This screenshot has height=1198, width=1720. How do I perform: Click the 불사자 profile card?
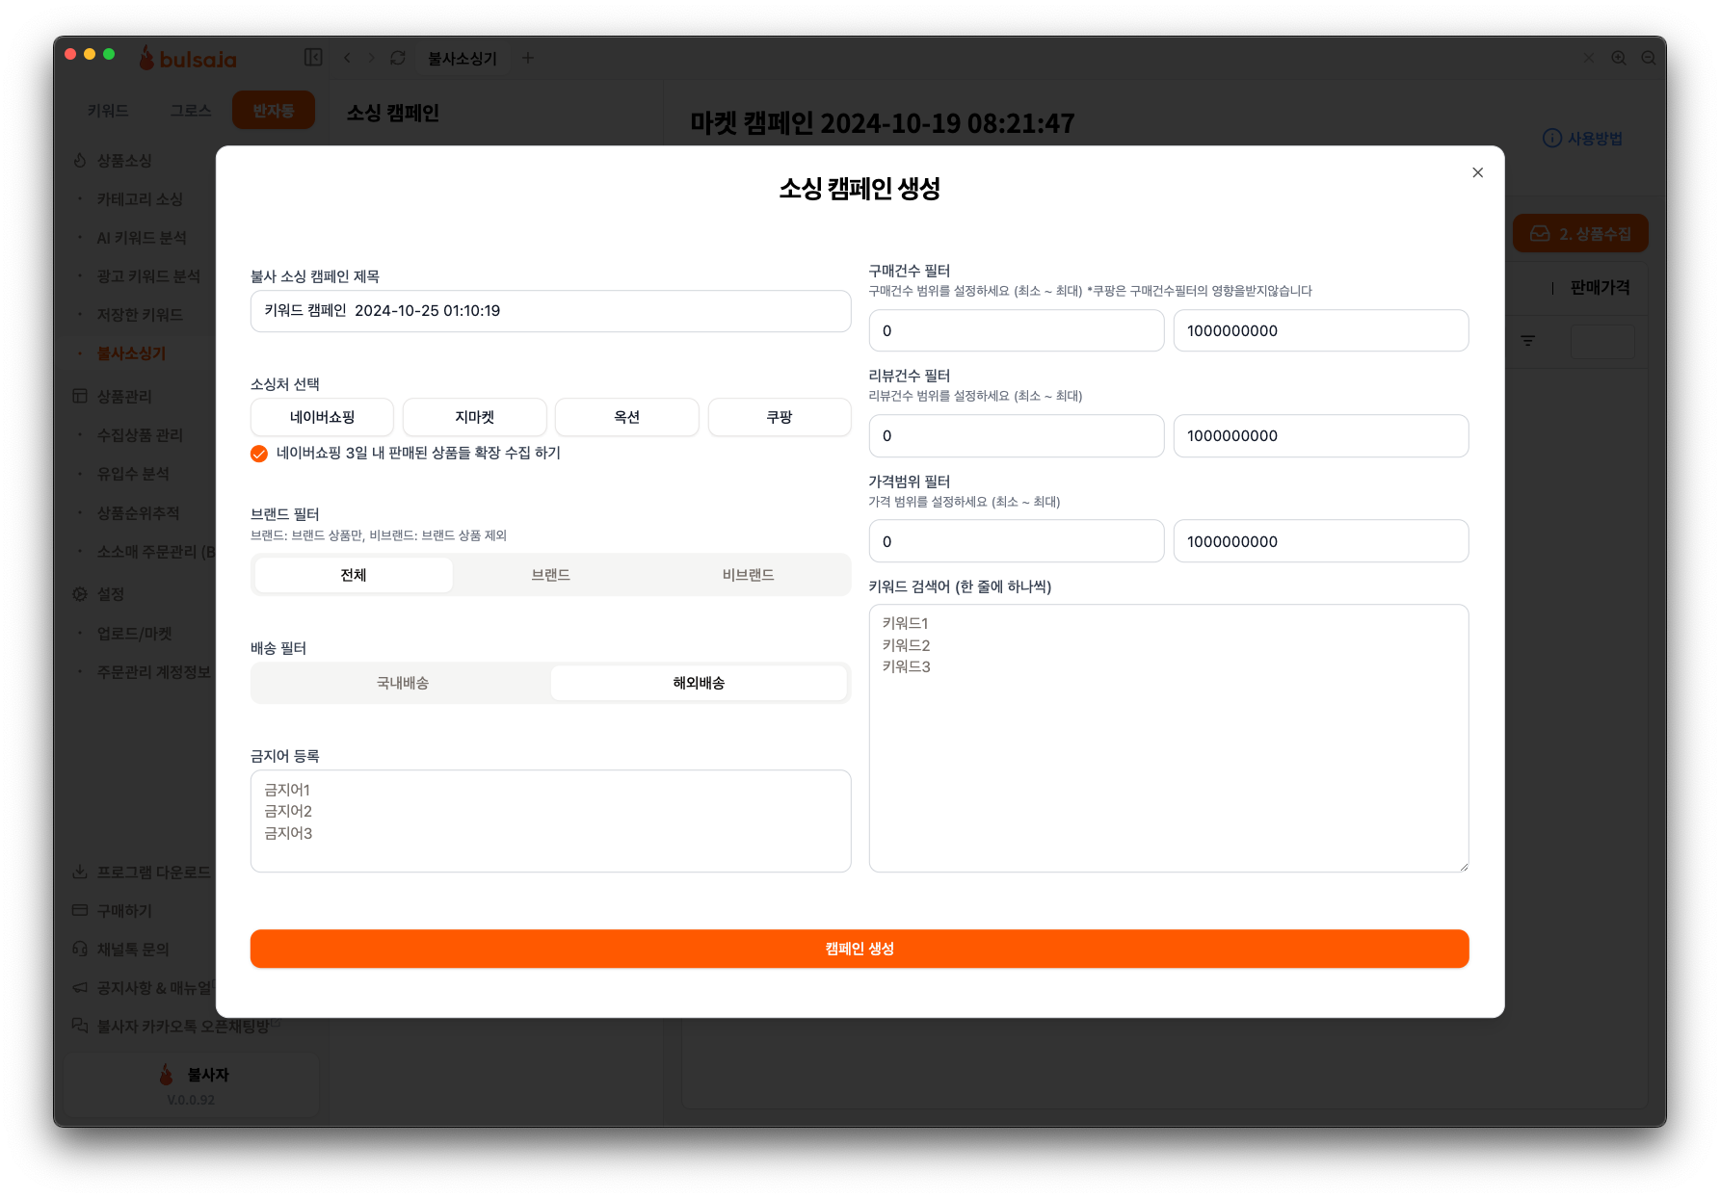[191, 1084]
